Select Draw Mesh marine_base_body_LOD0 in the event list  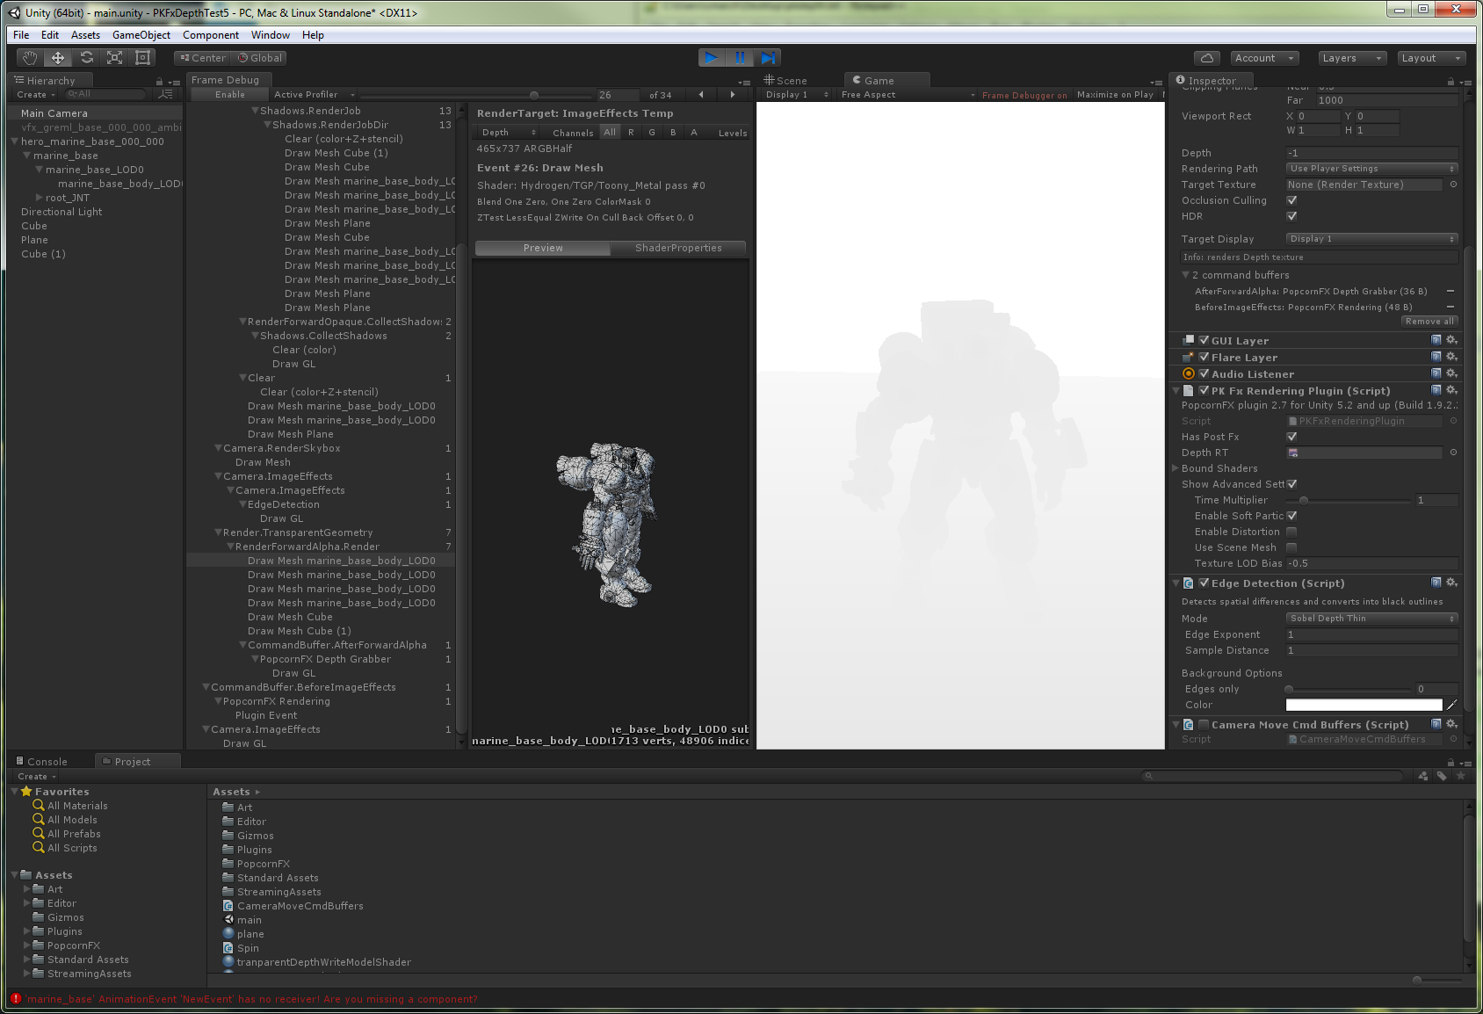(341, 560)
